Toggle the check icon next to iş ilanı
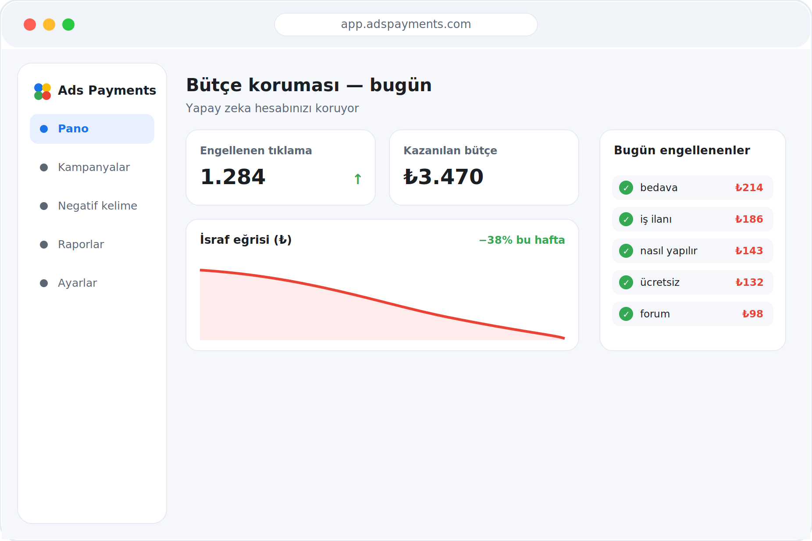The image size is (812, 541). click(626, 219)
